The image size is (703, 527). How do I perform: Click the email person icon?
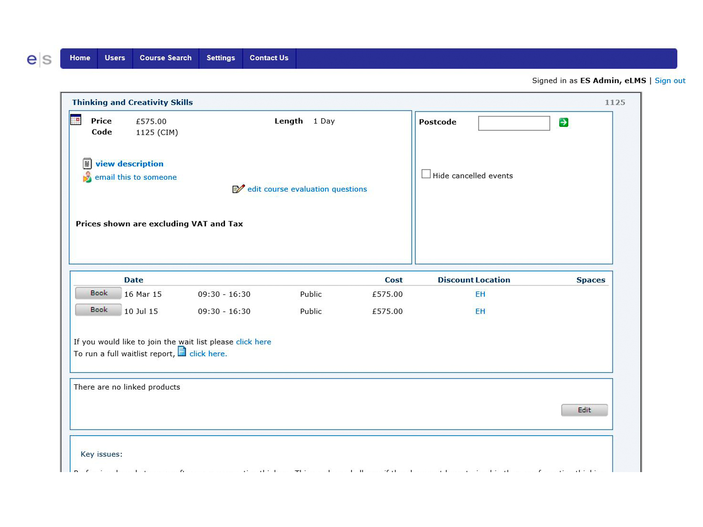[87, 177]
